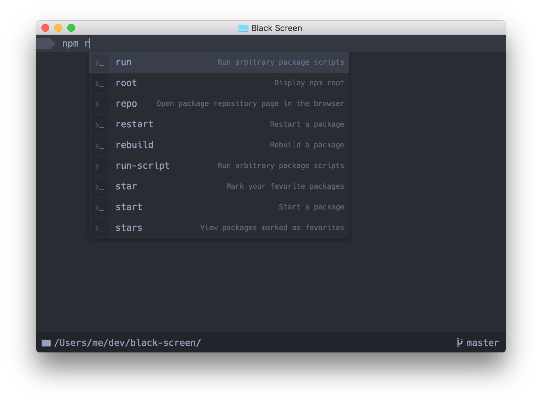Viewport: 542px width, 404px height.
Task: Click the terminal icon beside rebuild
Action: click(99, 146)
